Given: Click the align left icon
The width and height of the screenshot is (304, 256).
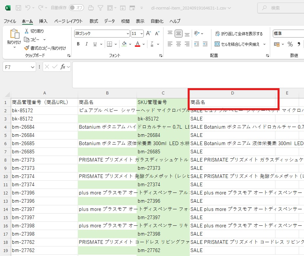Looking at the screenshot, I should 170,44.
